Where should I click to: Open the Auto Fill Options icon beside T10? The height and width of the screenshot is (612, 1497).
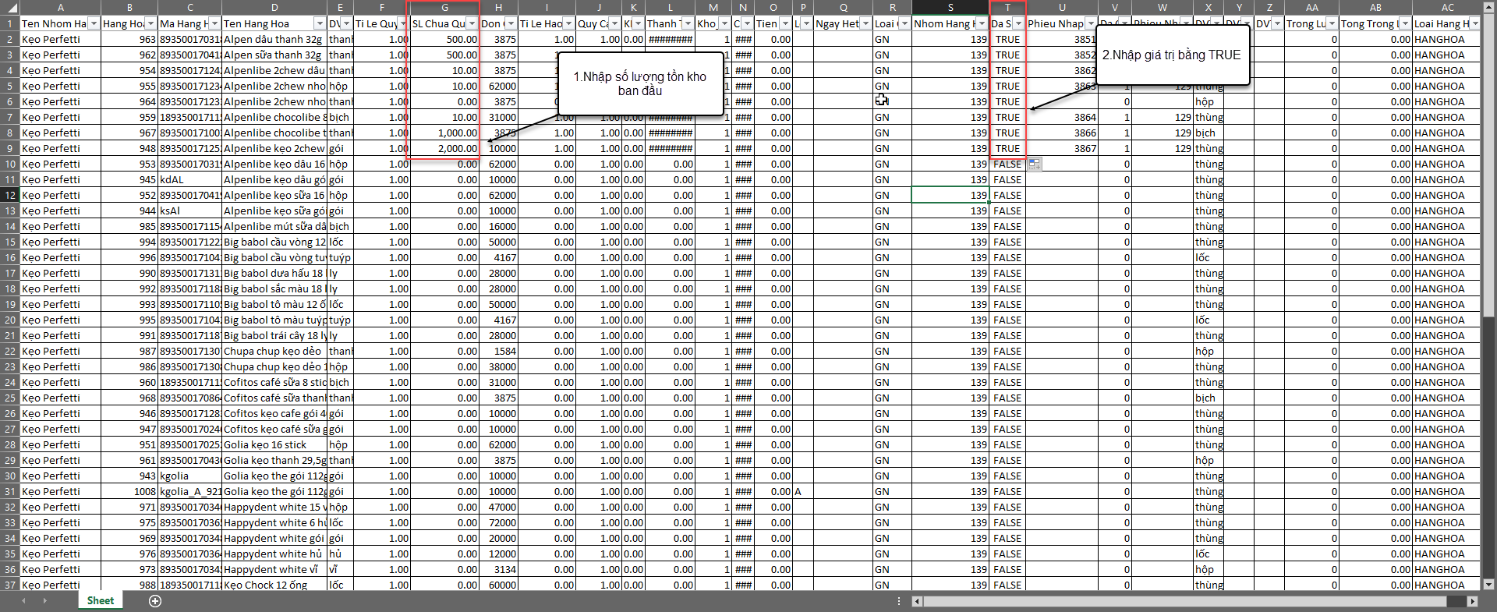click(1034, 164)
